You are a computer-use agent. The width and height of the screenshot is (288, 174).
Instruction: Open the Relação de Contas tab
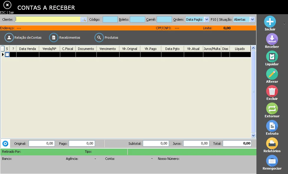point(23,38)
